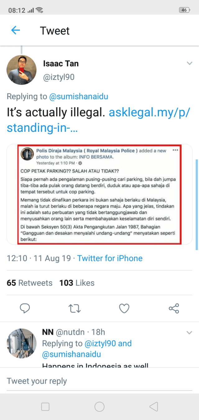View the 65 Retweets list
The width and height of the screenshot is (199, 420).
[30, 283]
